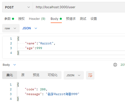
Task: Expand the raw body type dropdown
Action: [x=11, y=28]
